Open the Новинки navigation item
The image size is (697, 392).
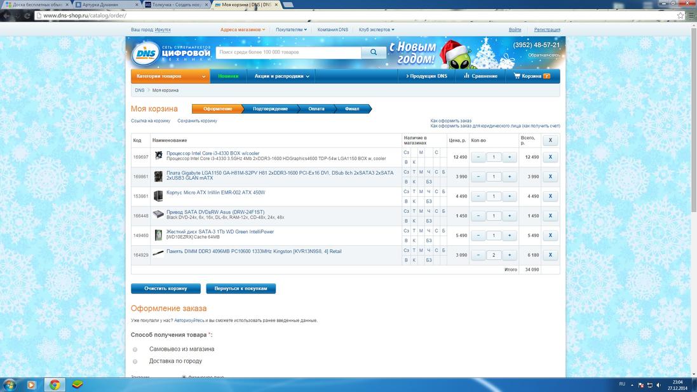[228, 76]
